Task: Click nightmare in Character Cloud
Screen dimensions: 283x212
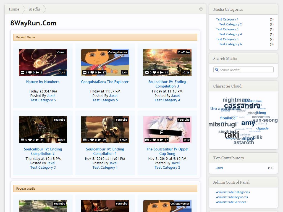Action: (x=236, y=100)
